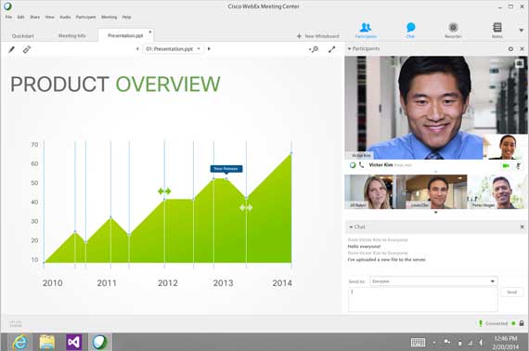Click the zoom magnifier icon

pos(314,49)
